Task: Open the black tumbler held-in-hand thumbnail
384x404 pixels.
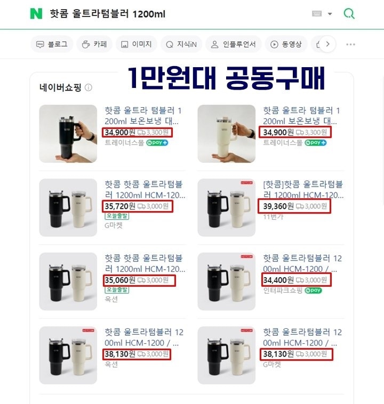Action: tap(68, 134)
